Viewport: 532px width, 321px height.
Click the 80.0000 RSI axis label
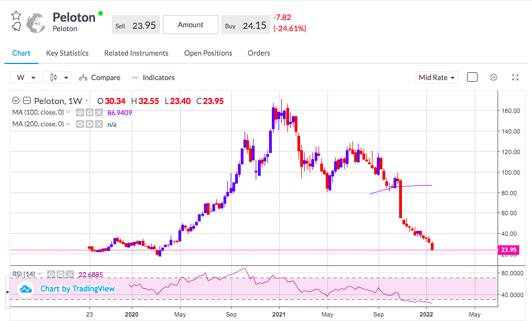[513, 273]
